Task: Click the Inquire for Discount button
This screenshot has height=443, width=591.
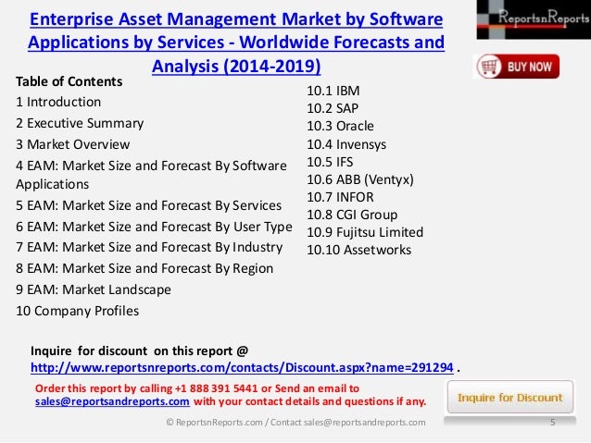Action: (510, 397)
